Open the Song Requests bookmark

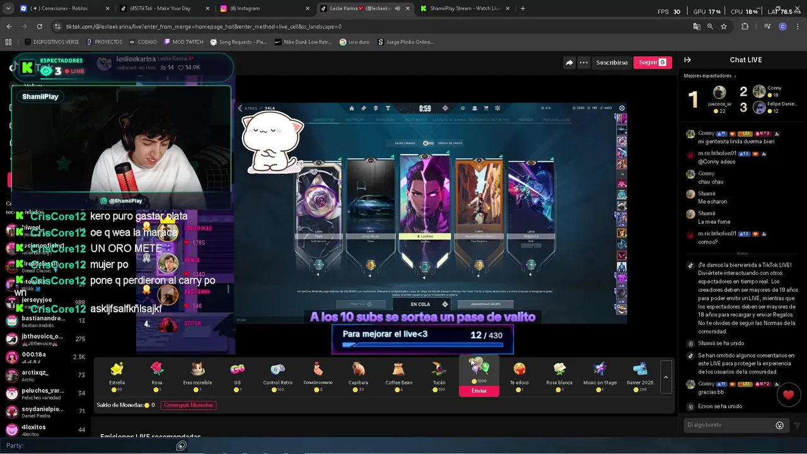pos(238,42)
